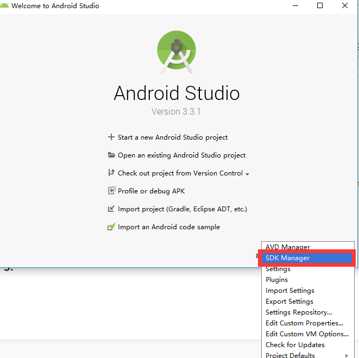Start a new Android Studio project
This screenshot has width=359, height=358.
click(x=173, y=137)
